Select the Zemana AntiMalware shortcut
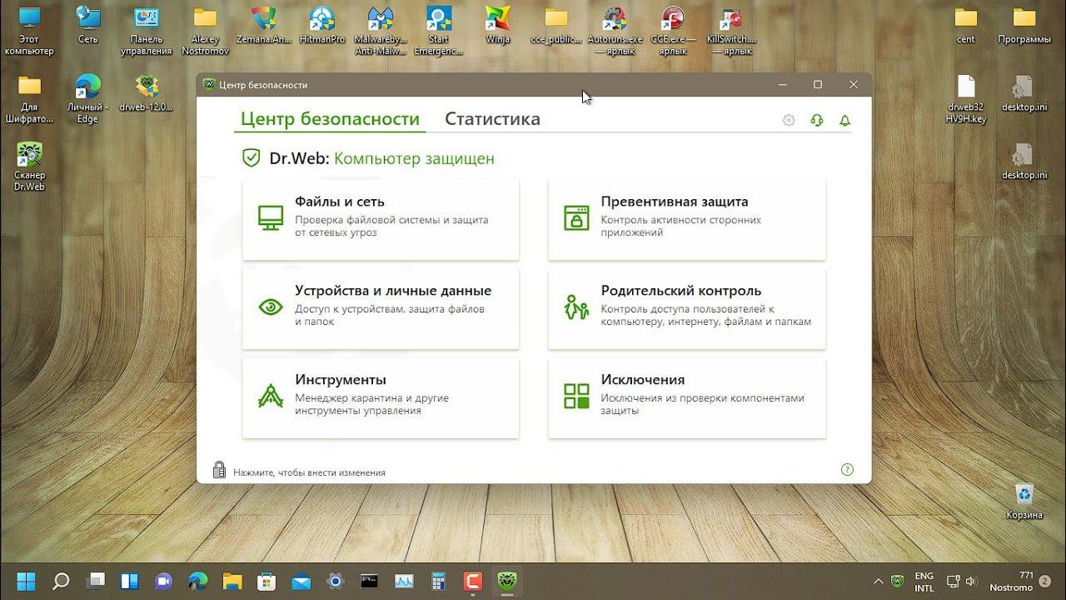 pyautogui.click(x=264, y=25)
